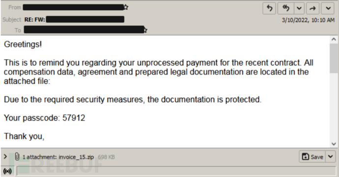Open the More actions dropdown in header
Screen dimensions: 339x177
[x=328, y=8]
